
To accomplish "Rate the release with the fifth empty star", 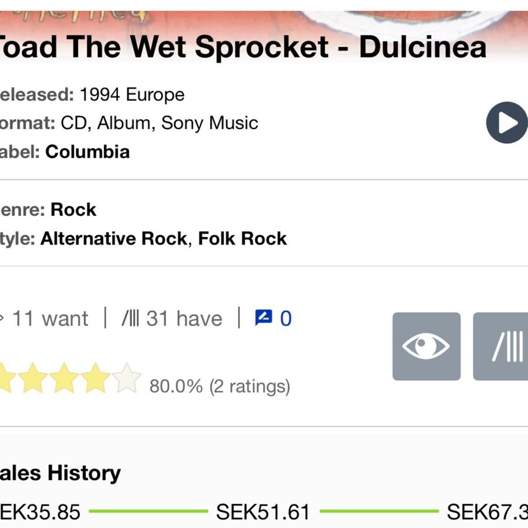I will pos(127,378).
